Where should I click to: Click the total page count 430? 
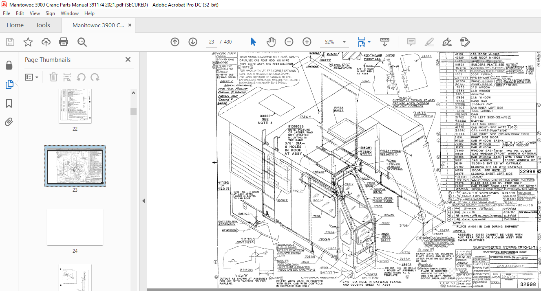(227, 42)
